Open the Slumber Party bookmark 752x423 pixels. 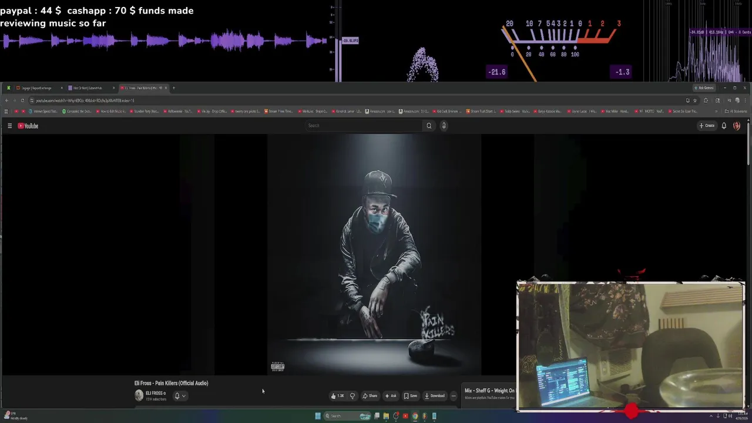coord(145,111)
